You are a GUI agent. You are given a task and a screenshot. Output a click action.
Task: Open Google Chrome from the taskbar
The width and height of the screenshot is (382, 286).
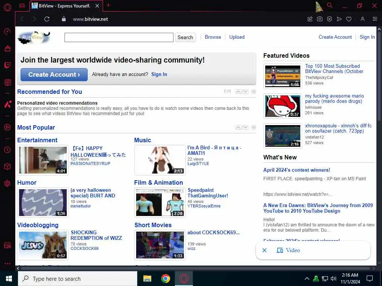click(165, 279)
